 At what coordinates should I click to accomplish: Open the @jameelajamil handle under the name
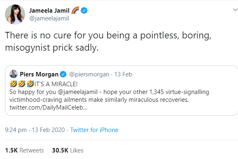(x=49, y=18)
